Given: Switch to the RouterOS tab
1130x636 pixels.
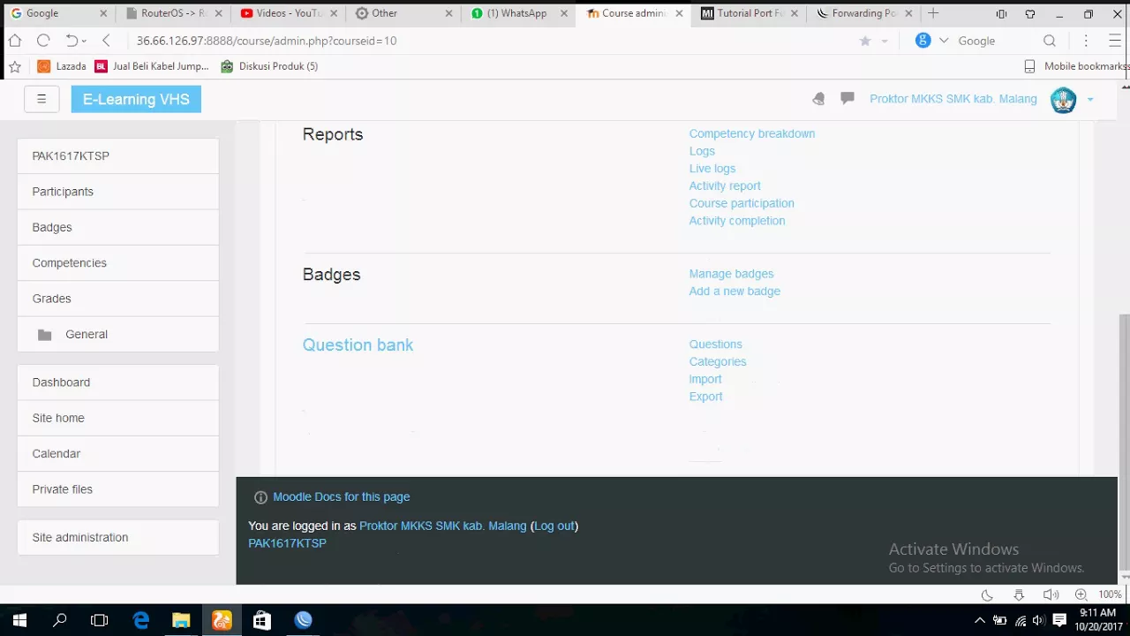Looking at the screenshot, I should (x=172, y=13).
